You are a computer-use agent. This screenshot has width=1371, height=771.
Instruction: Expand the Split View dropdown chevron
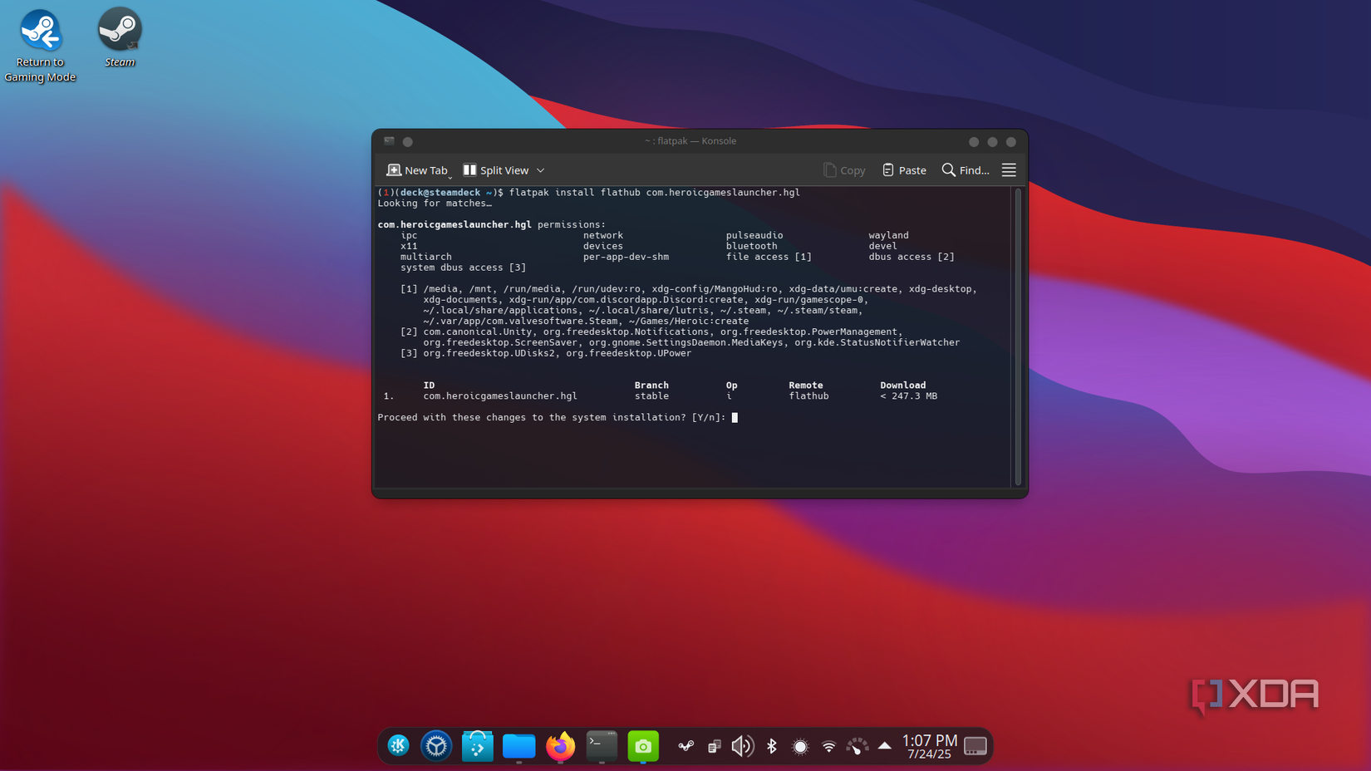541,170
